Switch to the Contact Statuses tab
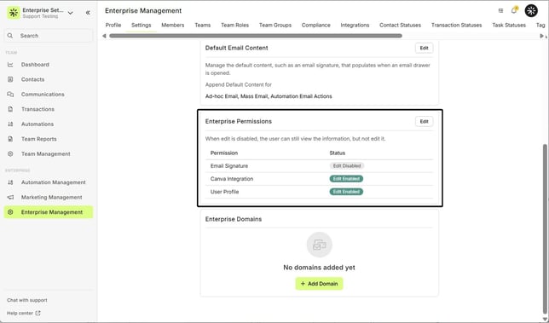 click(400, 26)
